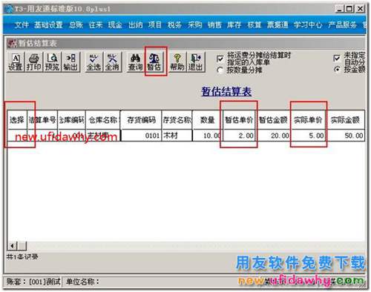Image resolution: width=371 pixels, height=292 pixels.
Task: Open the 出纳 menu
Action: [x=136, y=24]
